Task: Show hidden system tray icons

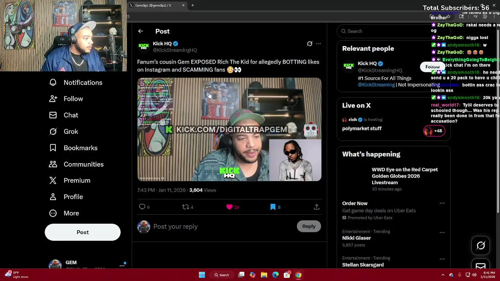Action: (x=443, y=275)
